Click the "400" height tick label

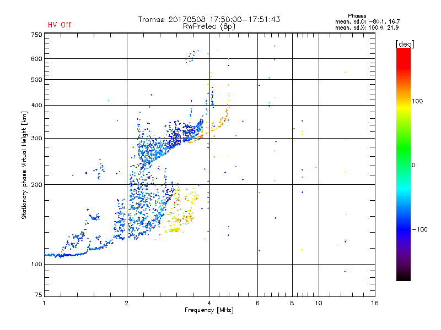click(36, 105)
